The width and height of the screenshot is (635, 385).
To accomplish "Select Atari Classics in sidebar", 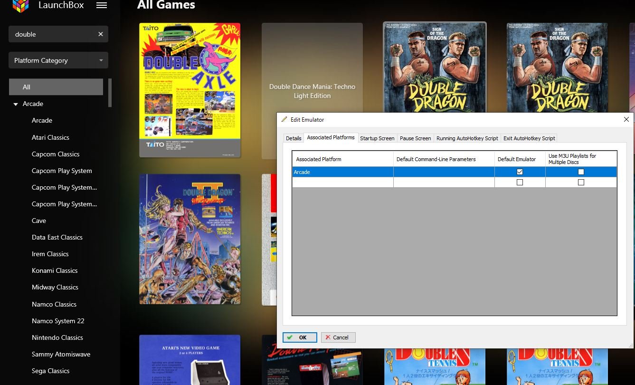I will point(50,137).
